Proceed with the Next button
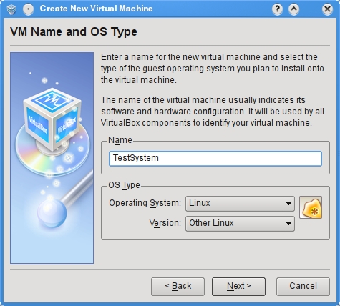The image size is (340, 306). pyautogui.click(x=238, y=286)
